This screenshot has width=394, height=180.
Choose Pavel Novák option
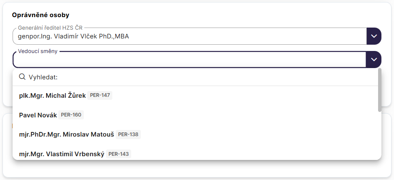38,115
